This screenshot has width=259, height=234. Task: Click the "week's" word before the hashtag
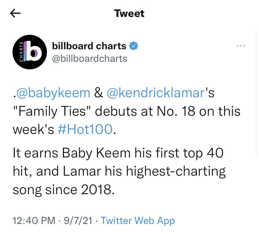[x=33, y=129]
